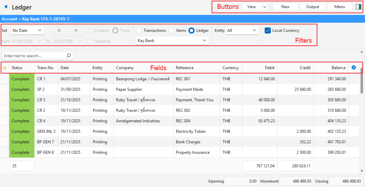Select the Created radio option
This screenshot has height=187, width=365.
pyautogui.click(x=89, y=31)
